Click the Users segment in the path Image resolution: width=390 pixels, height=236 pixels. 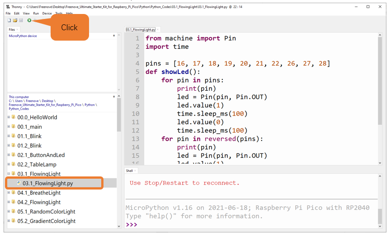(19, 101)
